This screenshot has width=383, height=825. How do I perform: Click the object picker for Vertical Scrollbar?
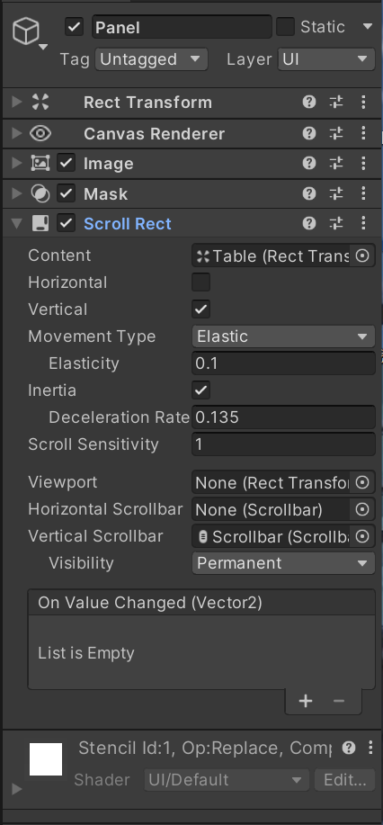click(362, 537)
